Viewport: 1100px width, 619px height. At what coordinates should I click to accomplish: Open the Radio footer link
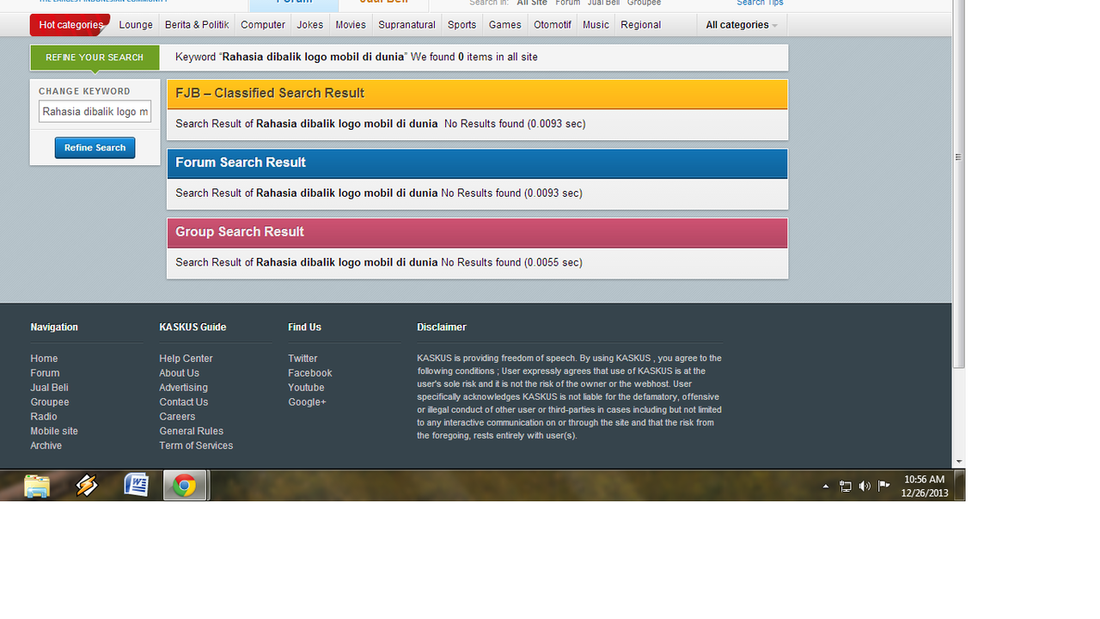(x=44, y=417)
